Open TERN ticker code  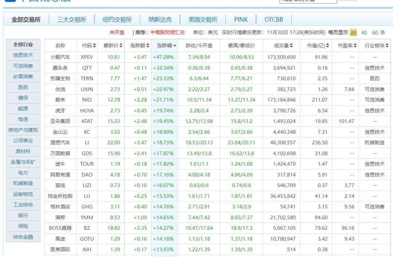(87, 79)
